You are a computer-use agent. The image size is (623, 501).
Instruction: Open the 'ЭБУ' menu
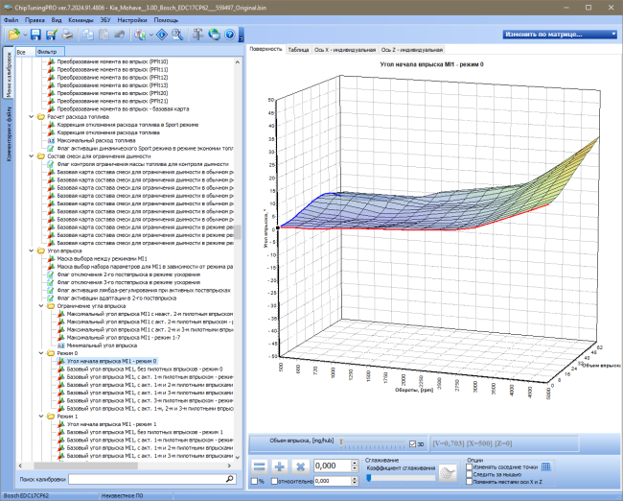pos(105,20)
